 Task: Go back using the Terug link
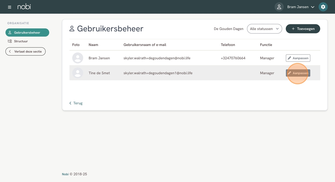76,103
